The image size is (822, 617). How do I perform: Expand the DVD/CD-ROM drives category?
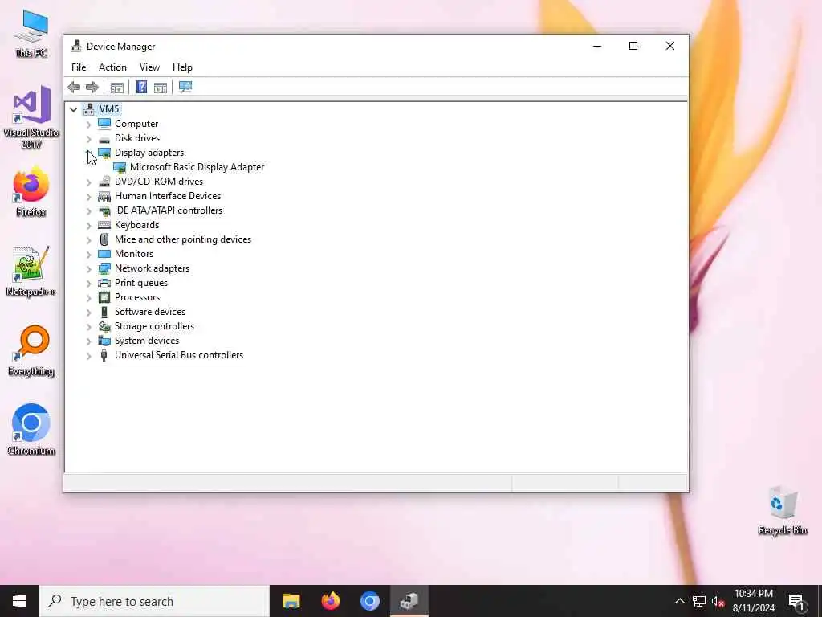pyautogui.click(x=88, y=182)
